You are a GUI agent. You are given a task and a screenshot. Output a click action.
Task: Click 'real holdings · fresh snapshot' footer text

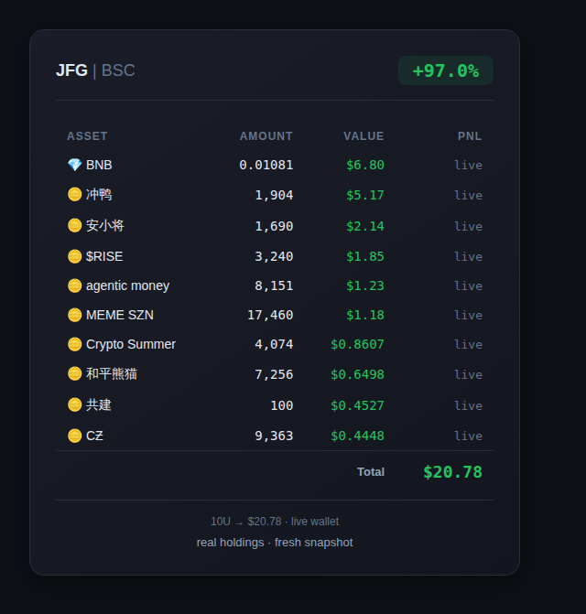(275, 543)
